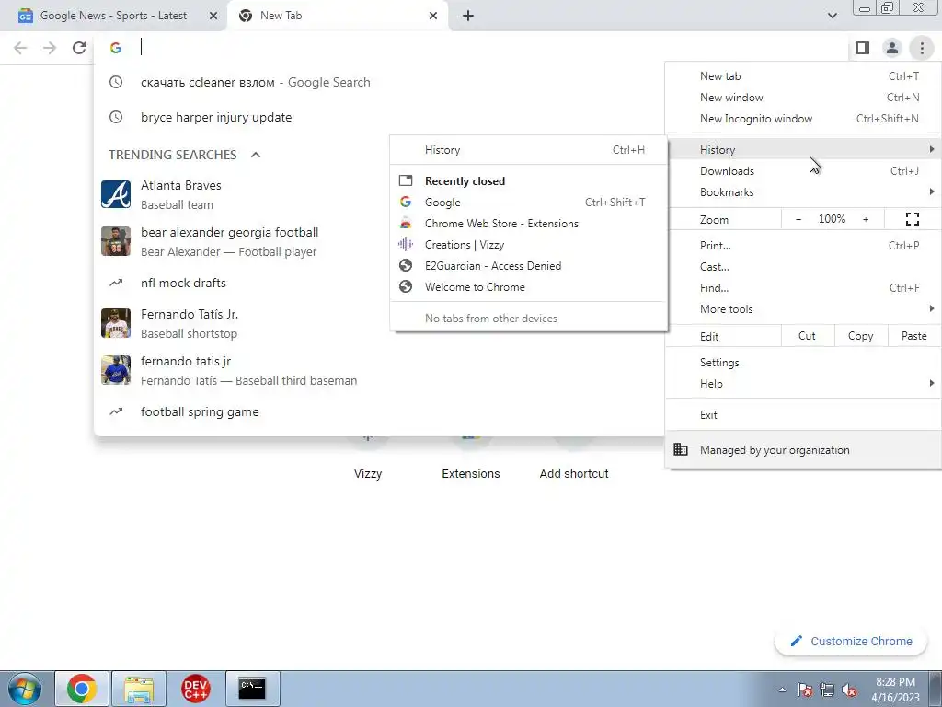The height and width of the screenshot is (707, 942).
Task: Switch to Google News Sports tab
Action: tap(113, 16)
